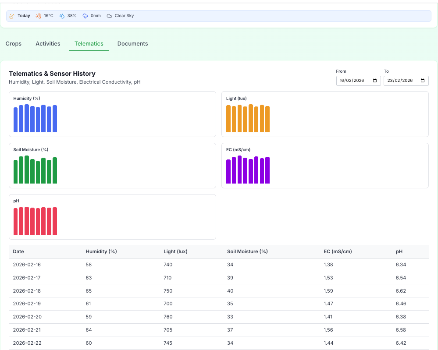The width and height of the screenshot is (438, 350).
Task: Click the pH table column header
Action: click(399, 251)
